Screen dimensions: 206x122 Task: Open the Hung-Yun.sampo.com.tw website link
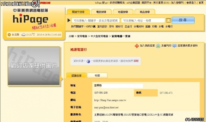click(x=110, y=100)
